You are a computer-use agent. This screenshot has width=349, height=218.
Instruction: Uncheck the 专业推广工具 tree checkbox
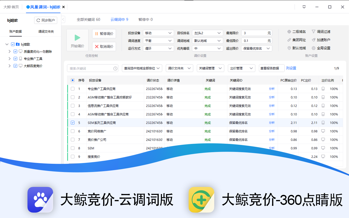tap(15, 59)
